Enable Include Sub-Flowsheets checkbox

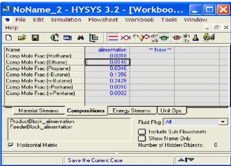(142, 132)
